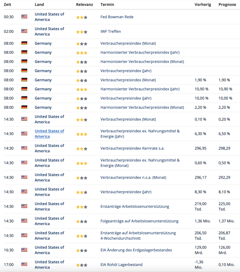Open EIA Änderung des Erdgaslagerbestandes link
This screenshot has height=272, width=240.
click(x=136, y=250)
